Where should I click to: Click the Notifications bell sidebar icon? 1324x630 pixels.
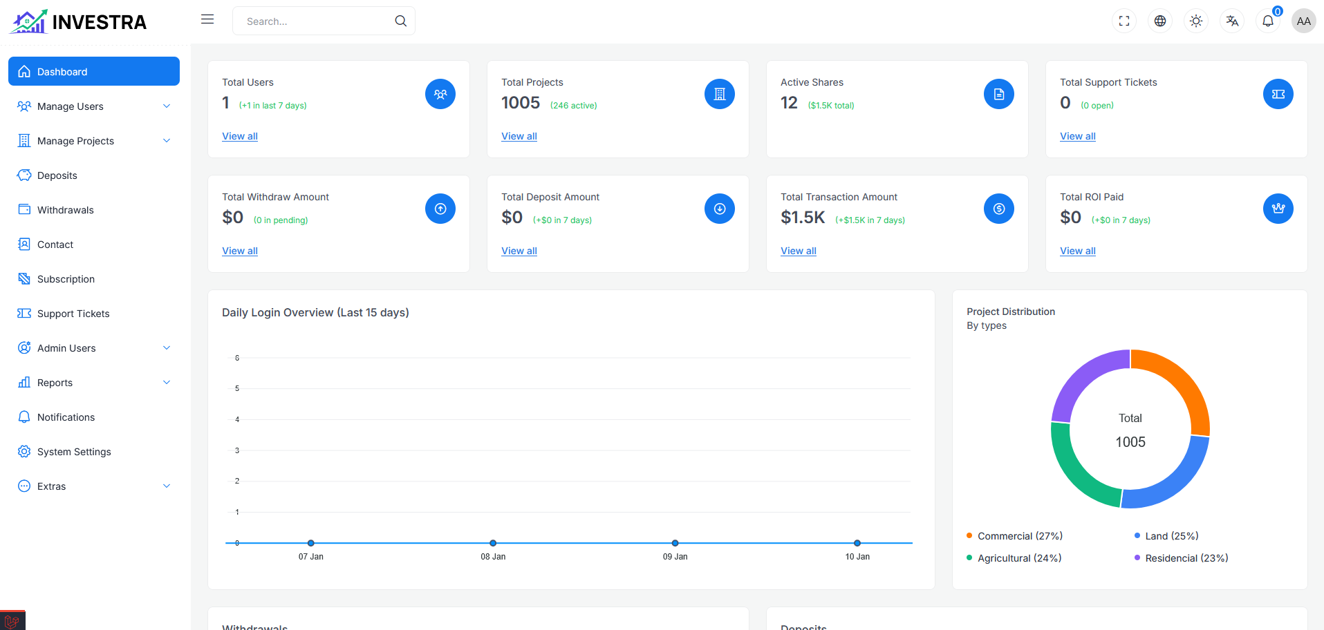pos(24,417)
